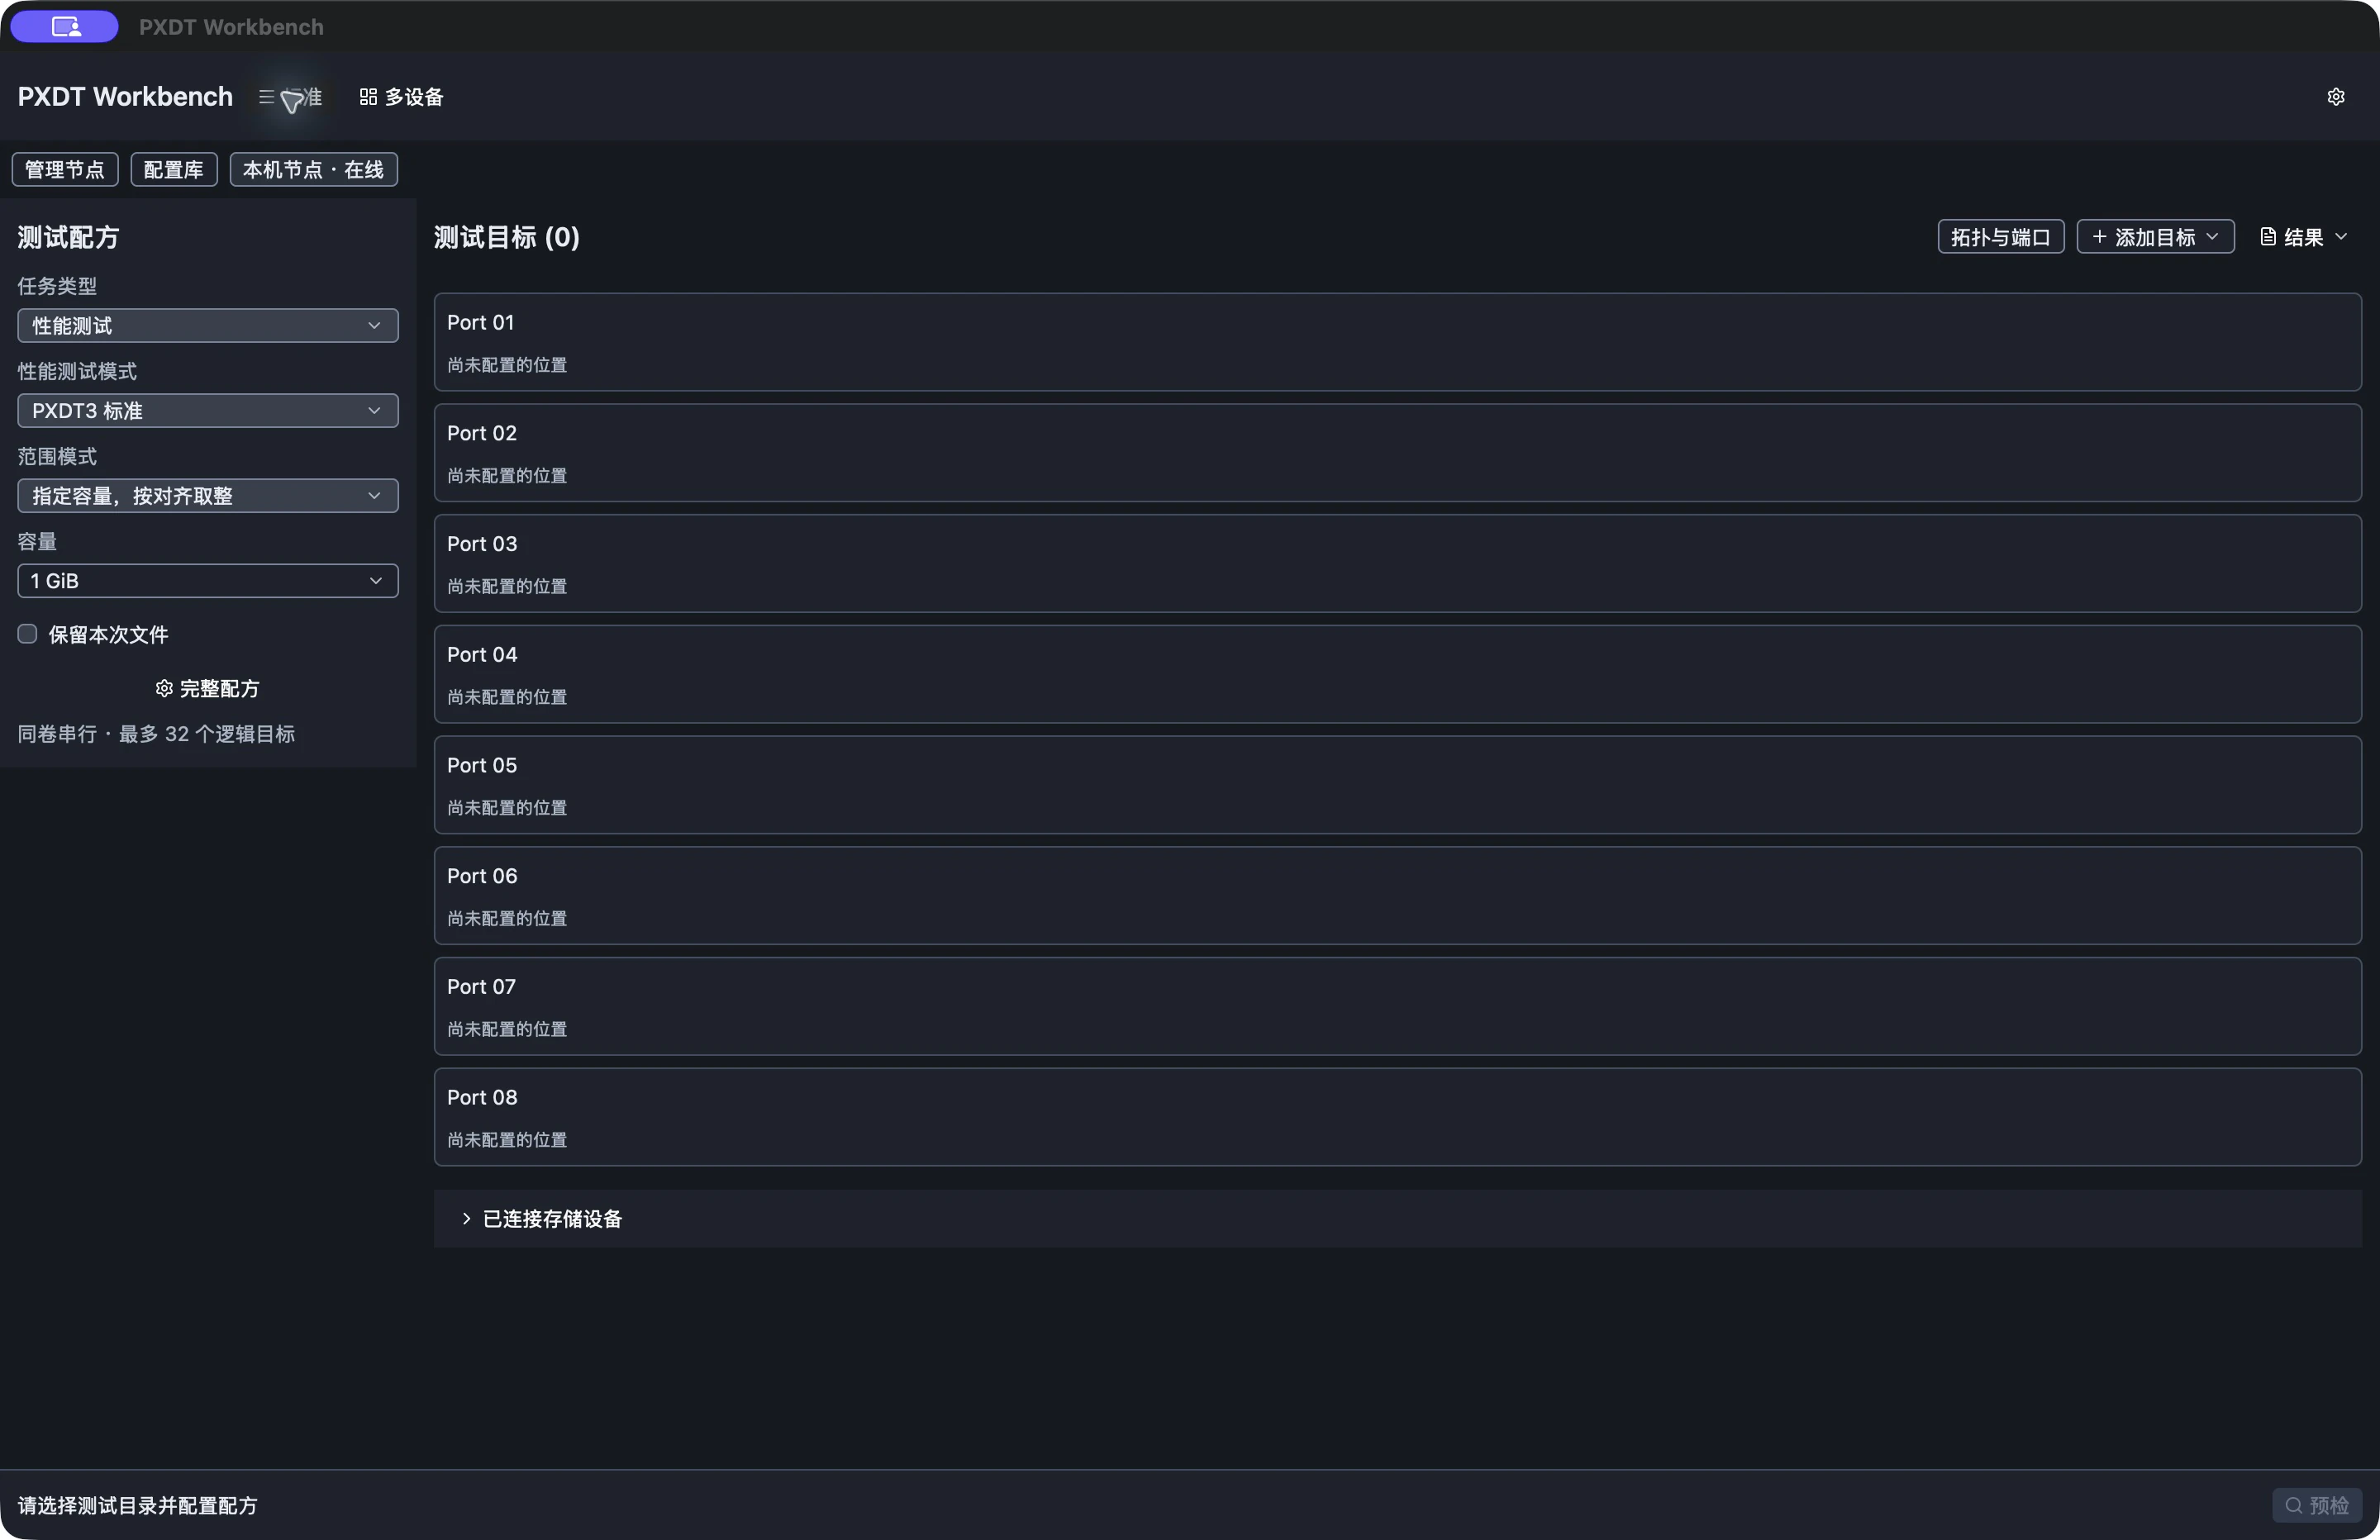The width and height of the screenshot is (2380, 1540).
Task: Select the Port 04 card
Action: pos(1397,674)
